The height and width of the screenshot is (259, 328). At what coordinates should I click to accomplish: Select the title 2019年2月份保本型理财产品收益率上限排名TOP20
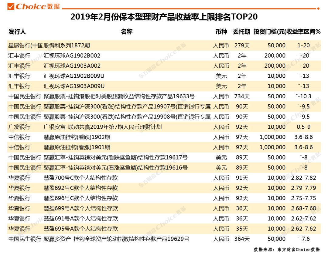point(164,17)
